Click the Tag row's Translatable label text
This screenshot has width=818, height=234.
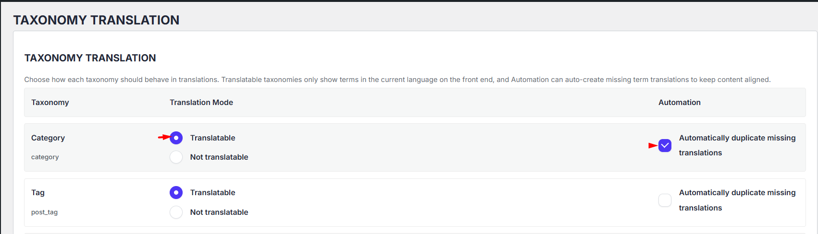click(213, 192)
